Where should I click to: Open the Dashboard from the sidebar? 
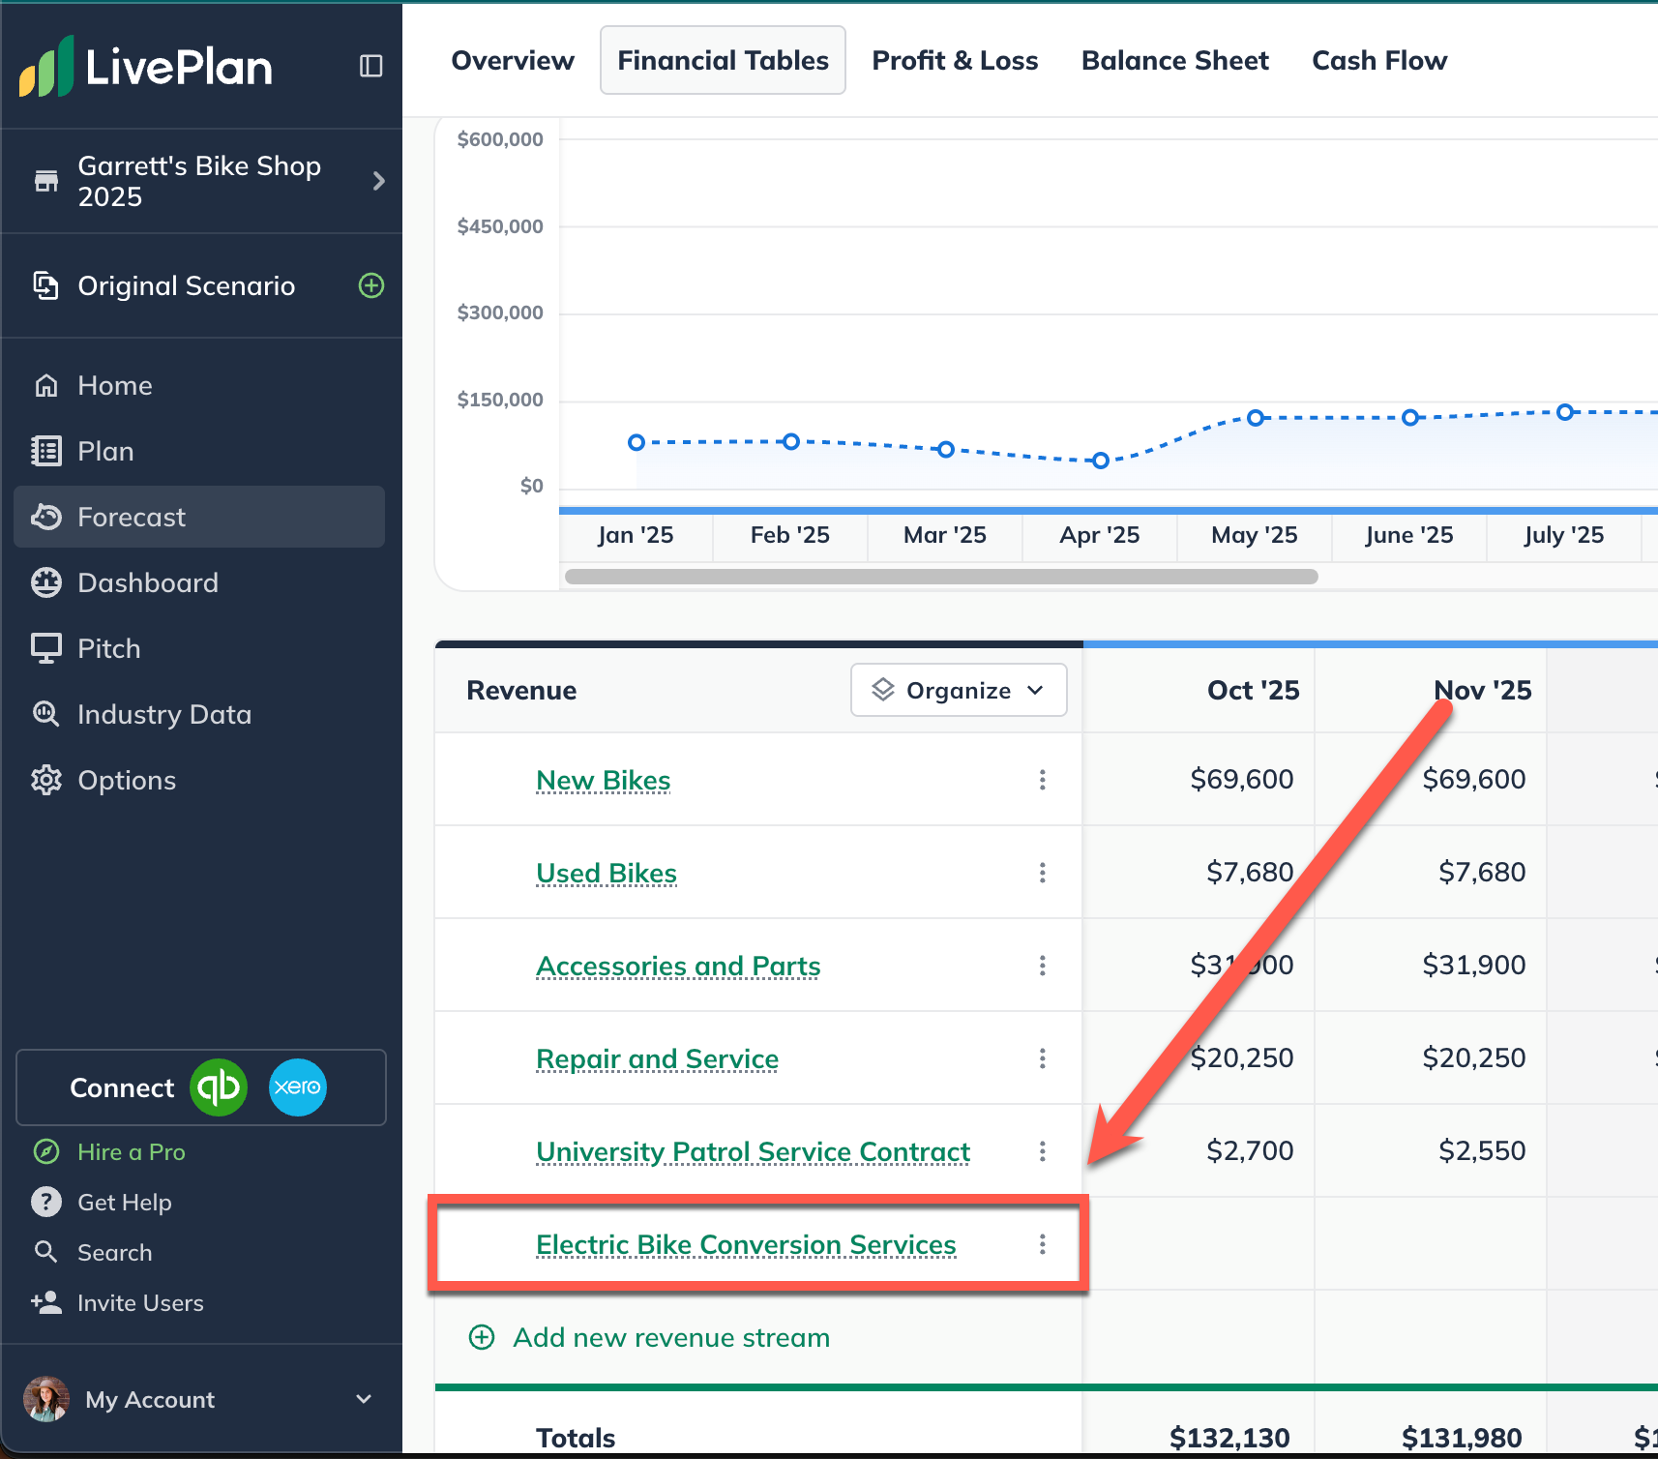147,582
